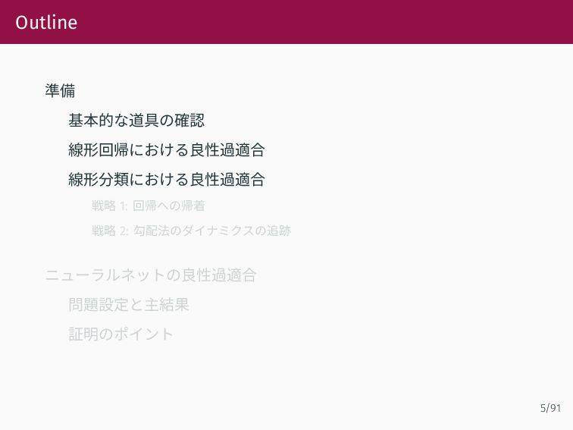Click ポイント in last outline entry
Image resolution: width=573 pixels, height=430 pixels.
click(x=144, y=334)
